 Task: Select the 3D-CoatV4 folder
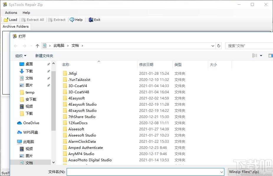(78, 86)
